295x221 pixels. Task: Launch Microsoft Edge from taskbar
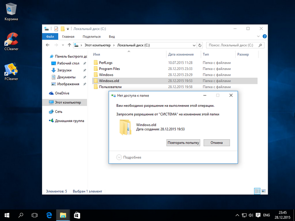[49, 215]
